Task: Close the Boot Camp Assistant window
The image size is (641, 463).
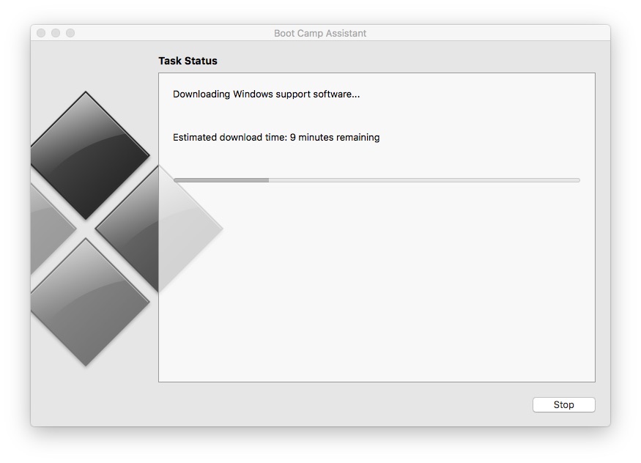Action: 41,33
